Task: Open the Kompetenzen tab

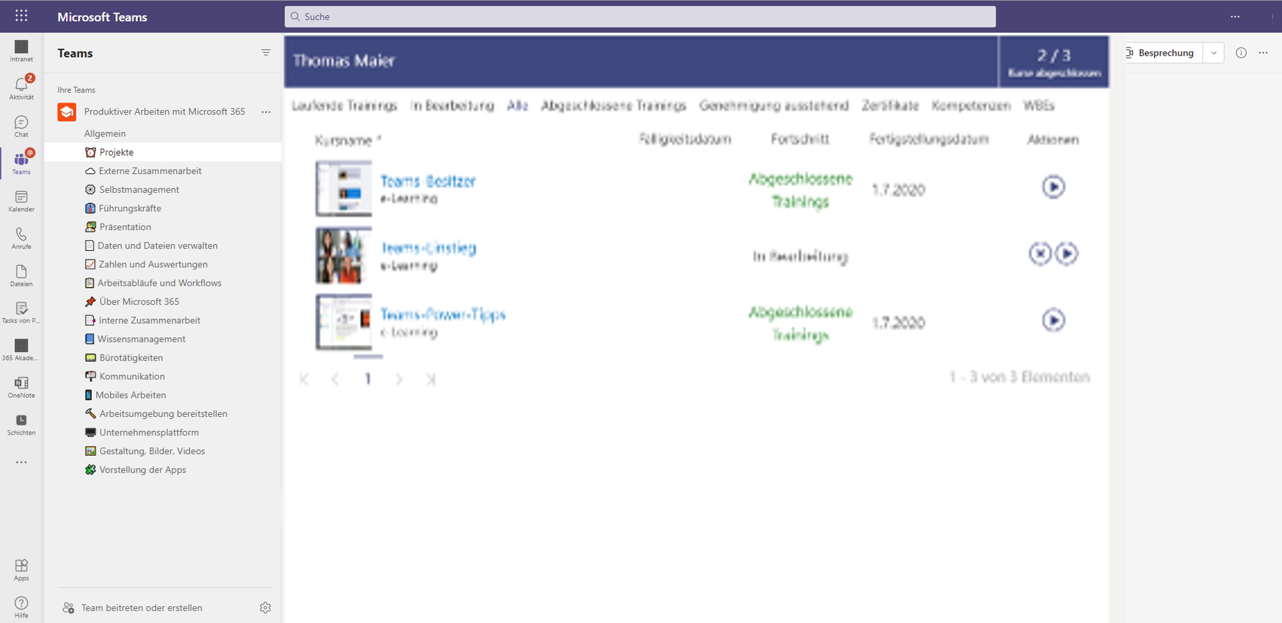Action: coord(971,105)
